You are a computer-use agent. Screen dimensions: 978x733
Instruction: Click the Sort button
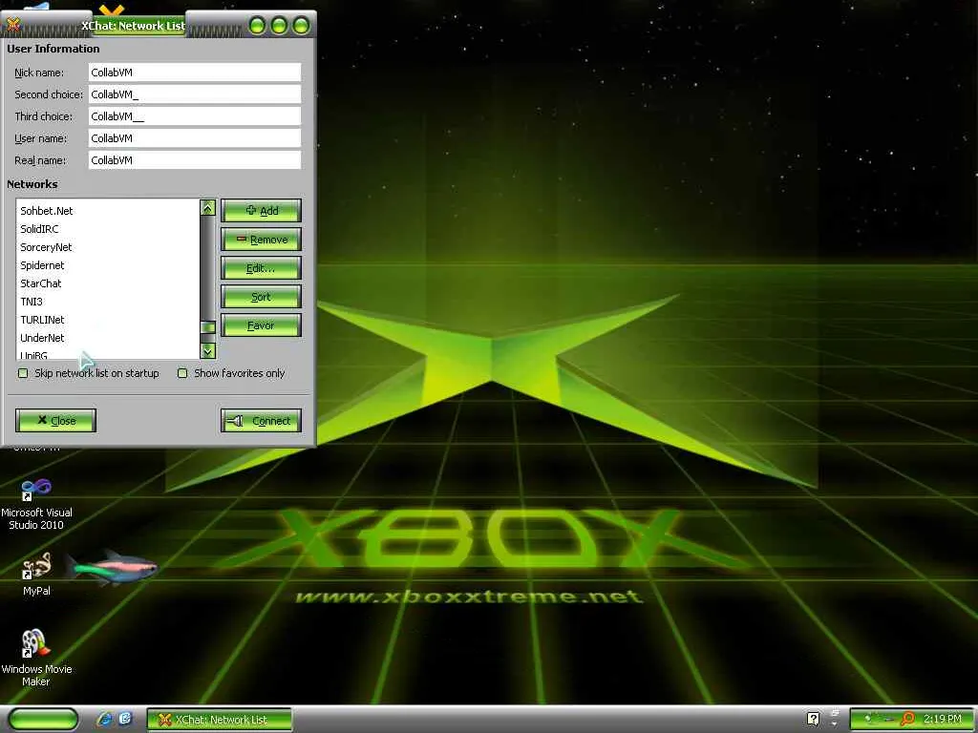point(261,297)
